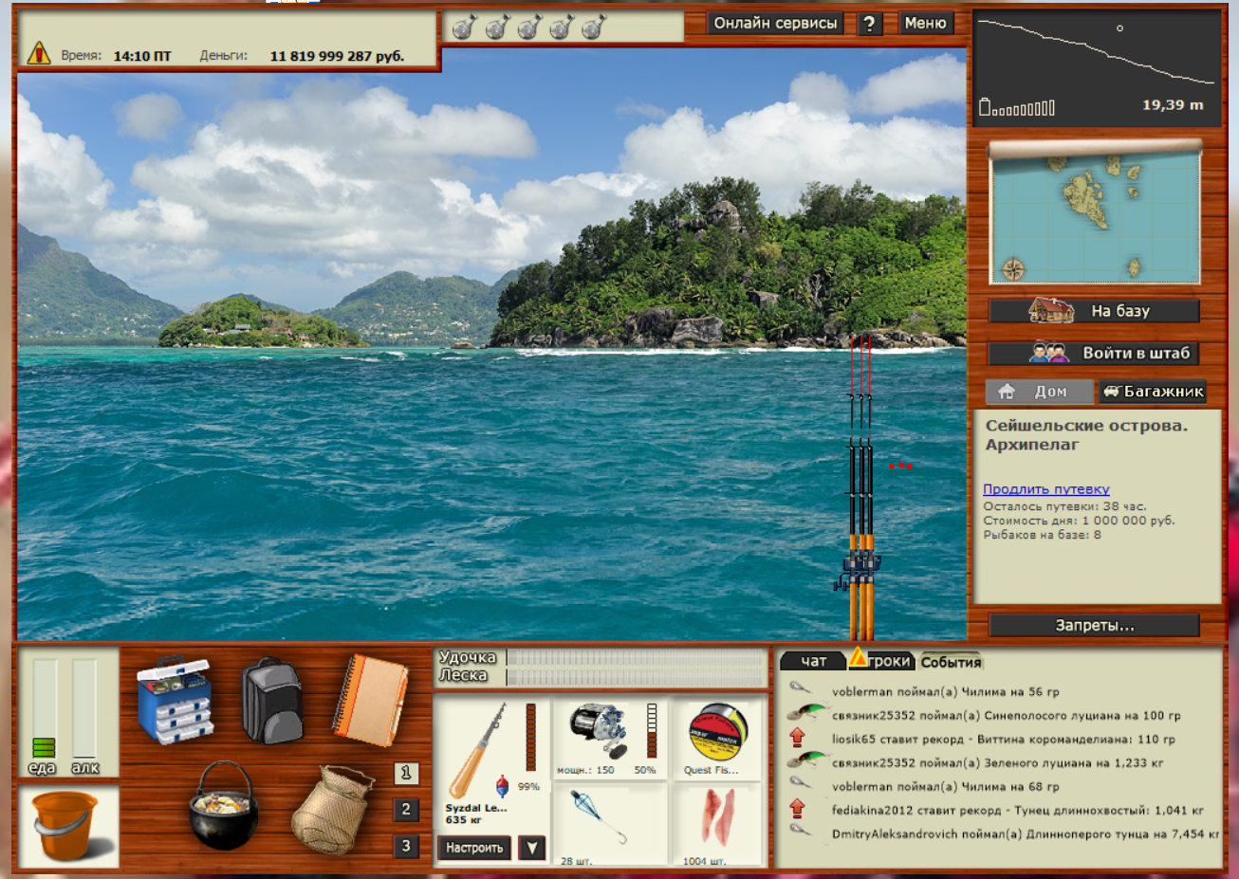This screenshot has width=1239, height=879.
Task: Click the electric reel slot
Action: [609, 739]
